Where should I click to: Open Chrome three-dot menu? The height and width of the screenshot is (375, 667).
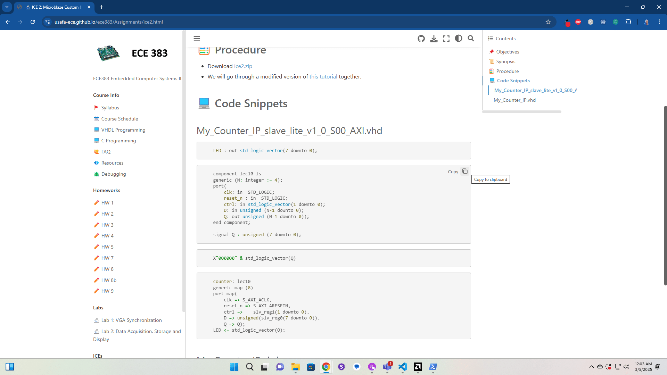pyautogui.click(x=659, y=22)
